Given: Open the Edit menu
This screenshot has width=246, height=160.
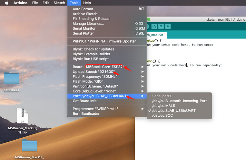Looking at the screenshot, I should coord(46,3).
